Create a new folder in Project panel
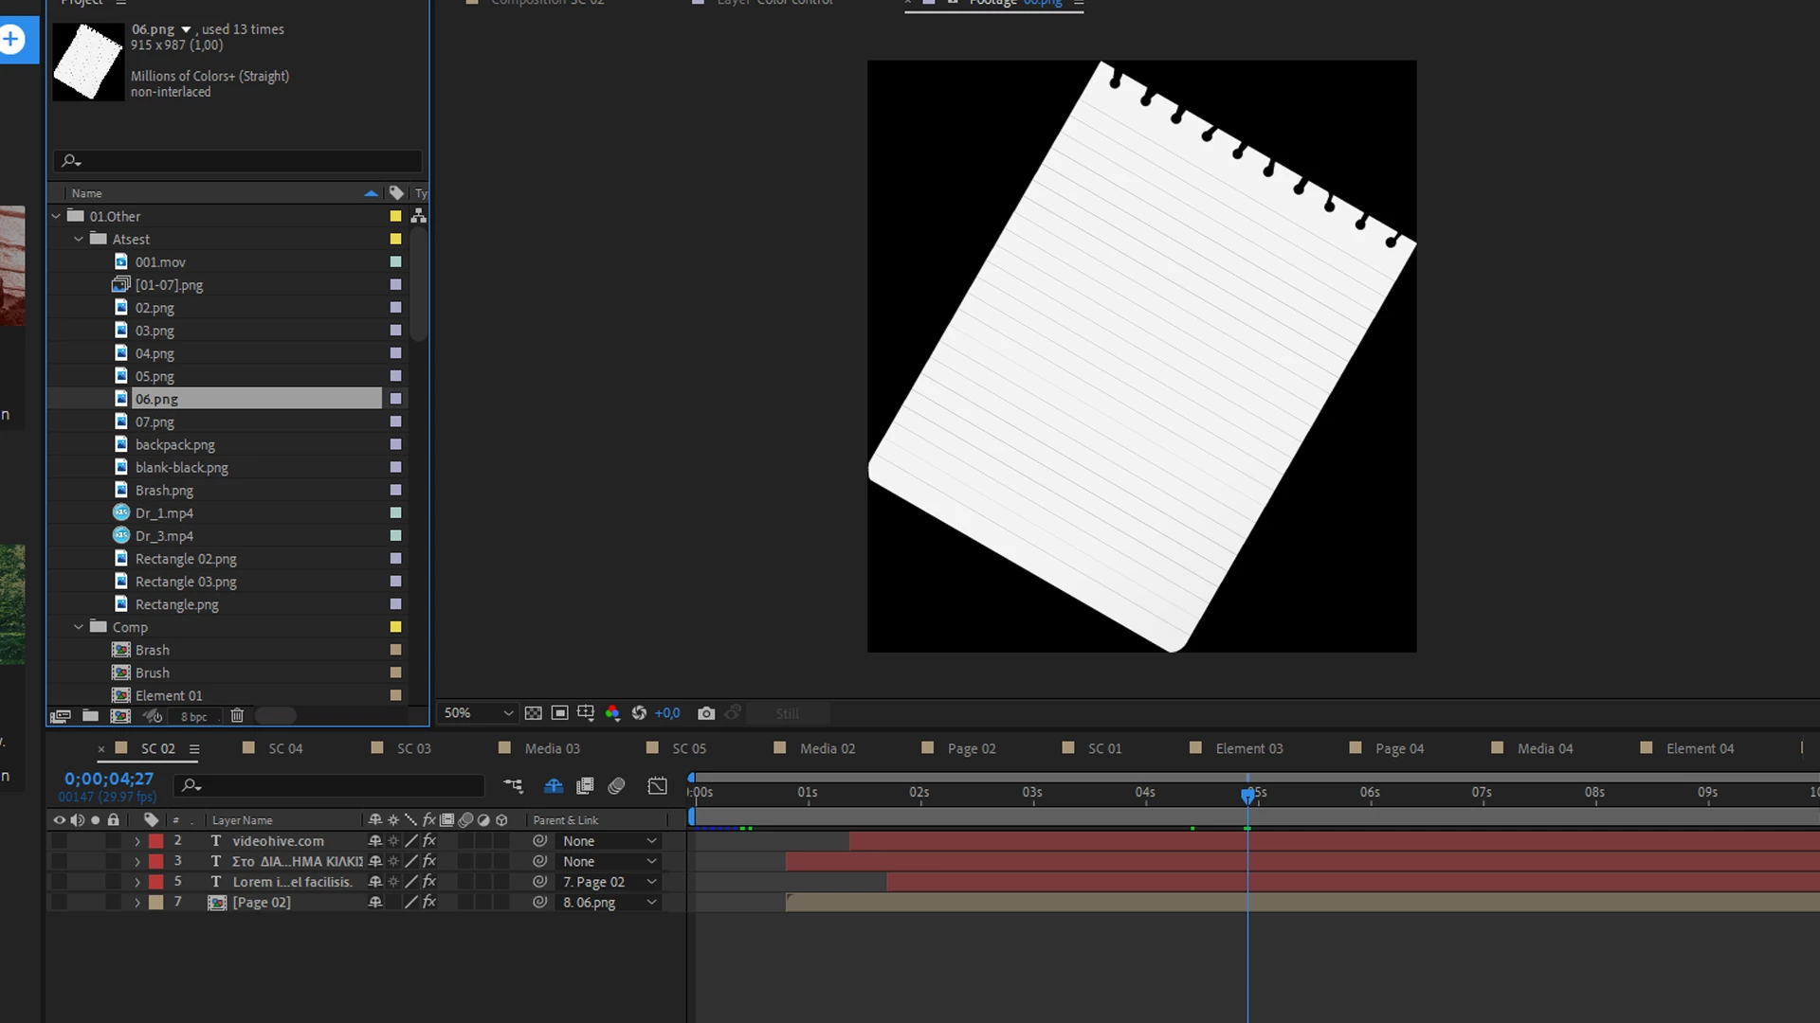Image resolution: width=1820 pixels, height=1023 pixels. pyautogui.click(x=90, y=716)
